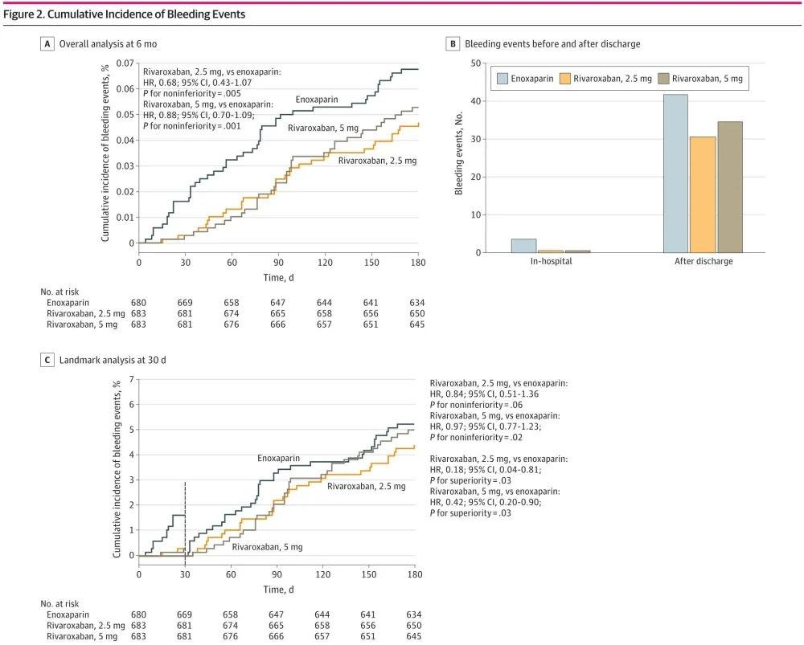Select the Enoxaparin legend color swatch

click(503, 79)
